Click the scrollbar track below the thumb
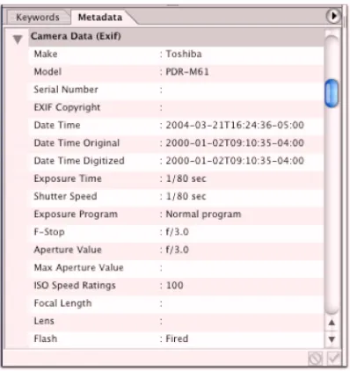The height and width of the screenshot is (371, 350). pos(332,211)
